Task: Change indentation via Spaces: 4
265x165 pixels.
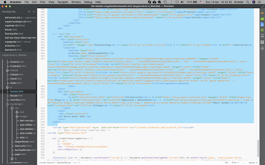Action: [x=253, y=163]
